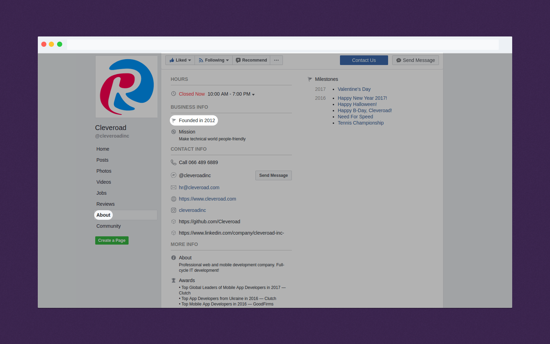Viewport: 550px width, 344px height.
Task: Click the Call 066 489 6889 text
Action: [x=198, y=162]
